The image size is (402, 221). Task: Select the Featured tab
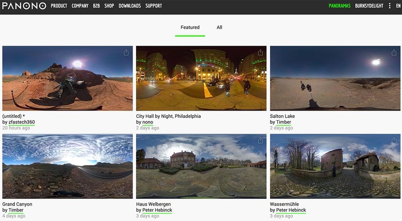coord(190,27)
